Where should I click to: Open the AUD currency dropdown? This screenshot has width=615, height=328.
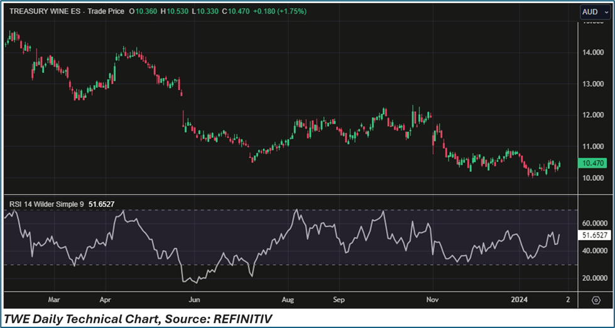(595, 12)
